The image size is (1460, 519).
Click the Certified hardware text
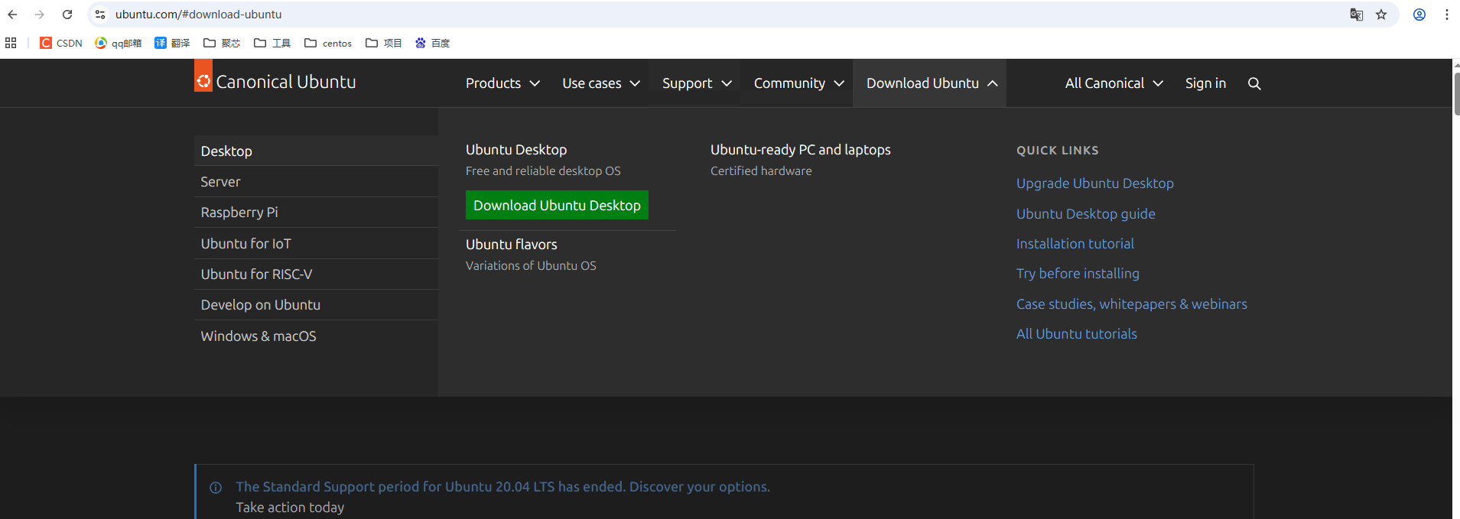(x=761, y=171)
